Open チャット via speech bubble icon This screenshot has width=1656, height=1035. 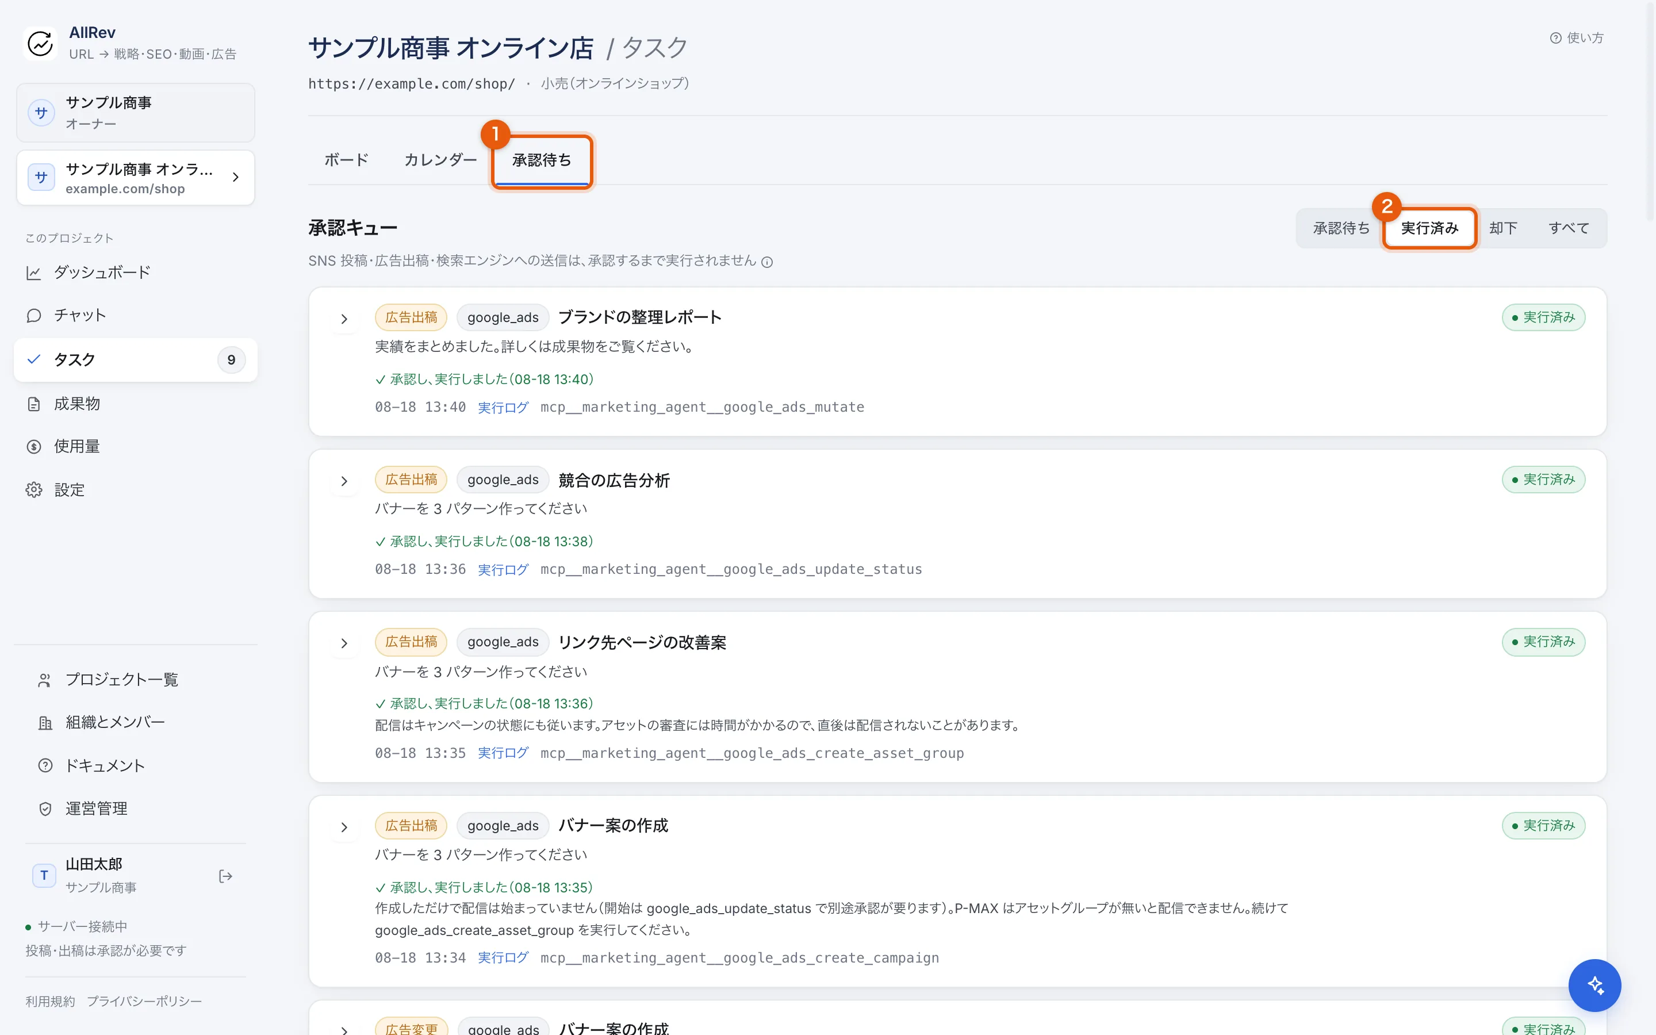coord(33,316)
